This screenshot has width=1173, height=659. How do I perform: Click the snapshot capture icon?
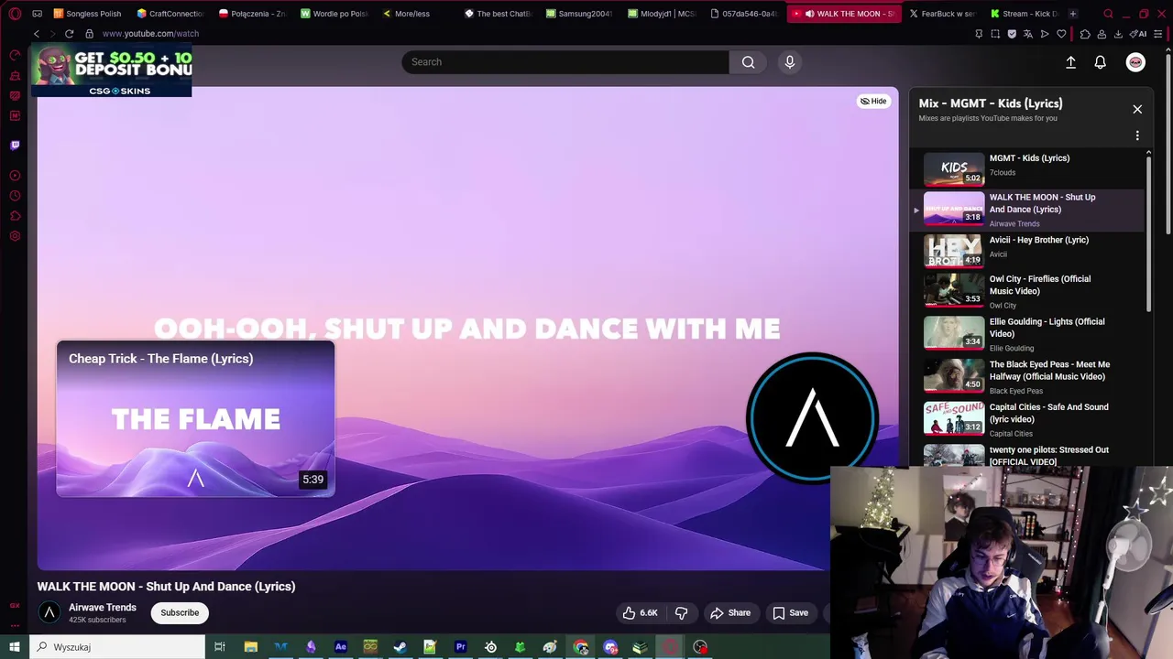(995, 34)
